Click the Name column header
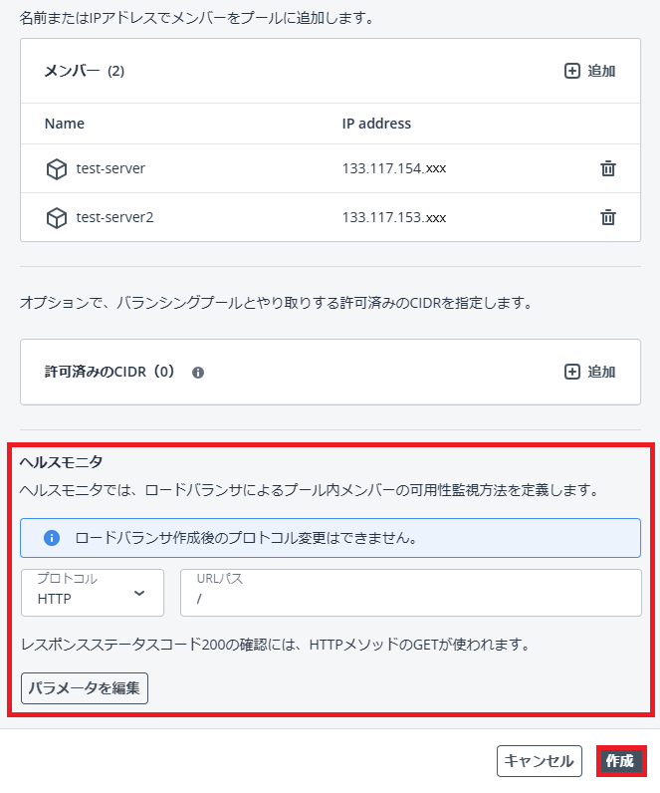The width and height of the screenshot is (660, 793). [65, 124]
